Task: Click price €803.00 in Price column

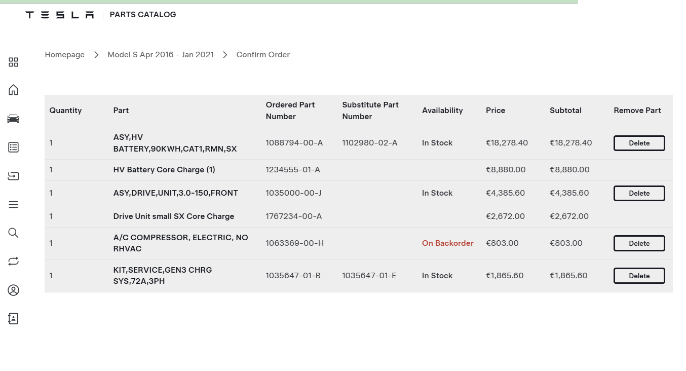Action: tap(502, 243)
